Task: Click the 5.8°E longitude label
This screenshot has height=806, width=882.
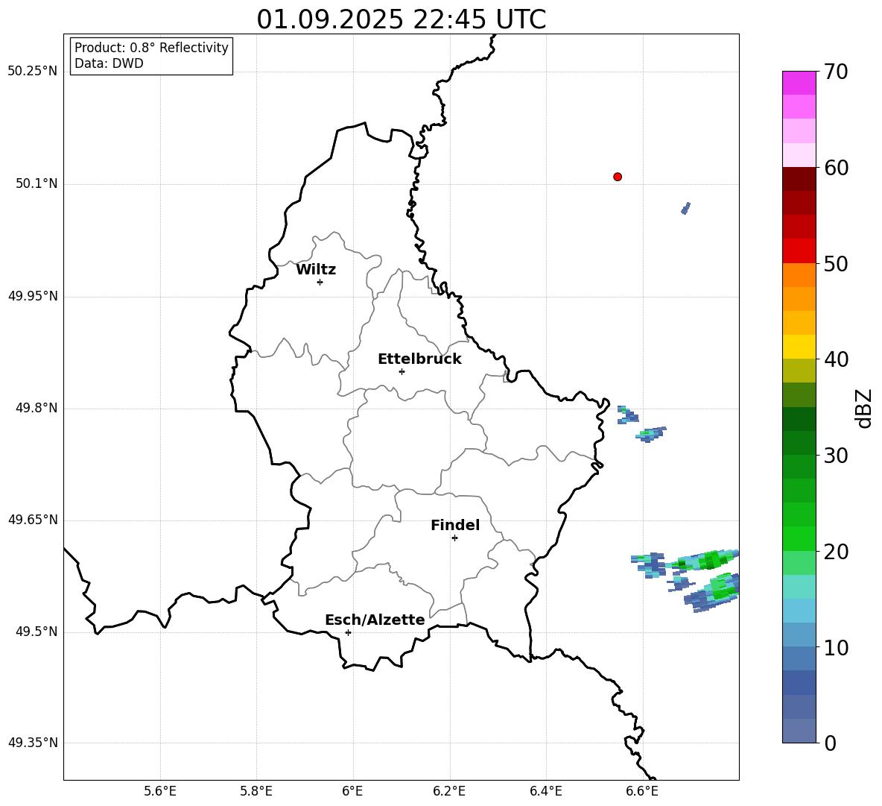Action: pos(256,791)
